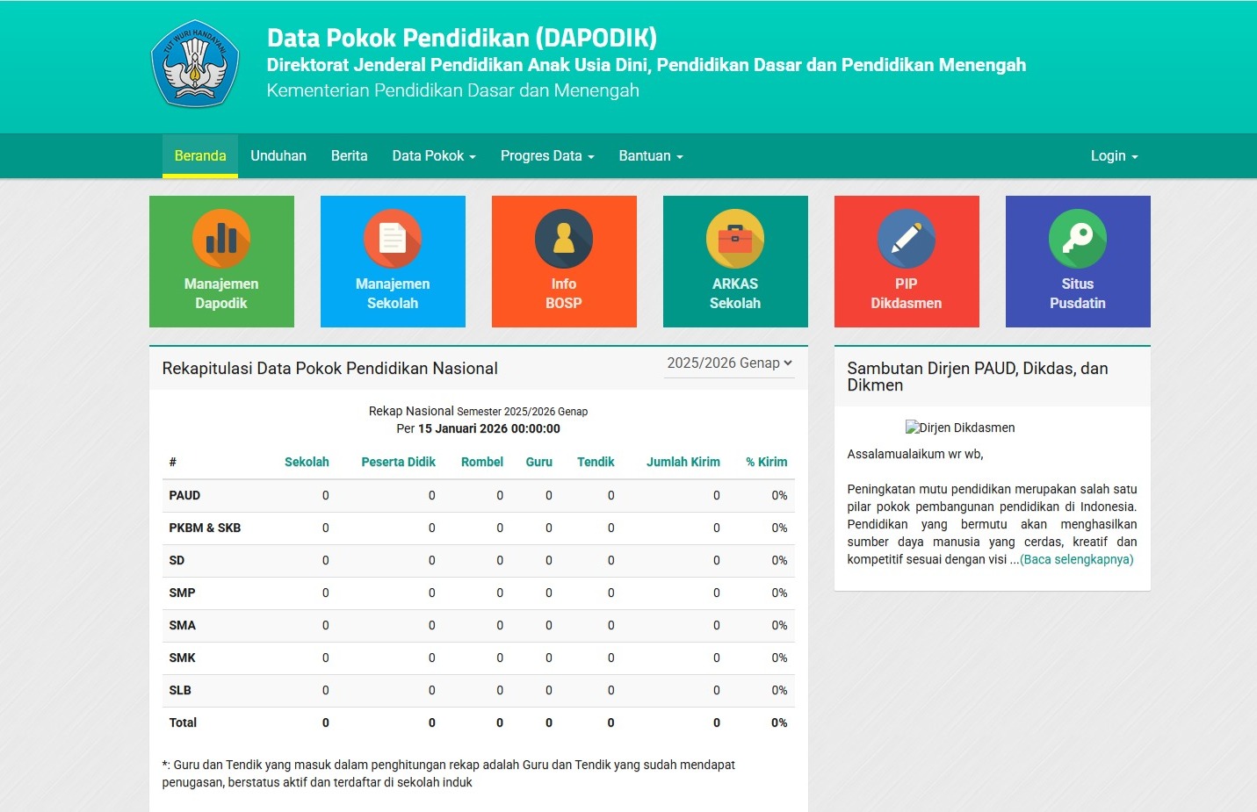Click the Jumlah Kirim column header
Viewport: 1257px width, 812px height.
683,463
